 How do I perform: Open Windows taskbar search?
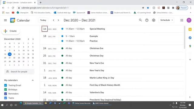click(x=7, y=105)
